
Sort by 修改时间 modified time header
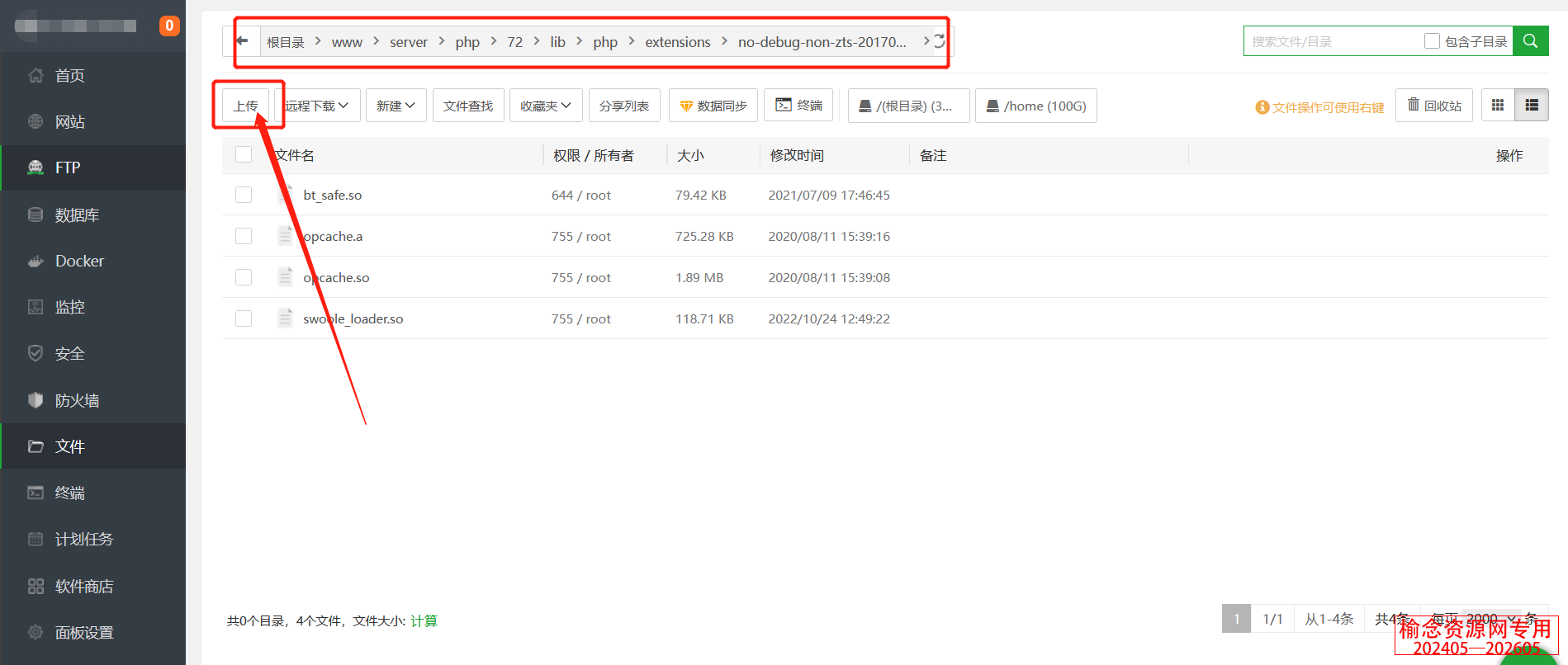797,155
